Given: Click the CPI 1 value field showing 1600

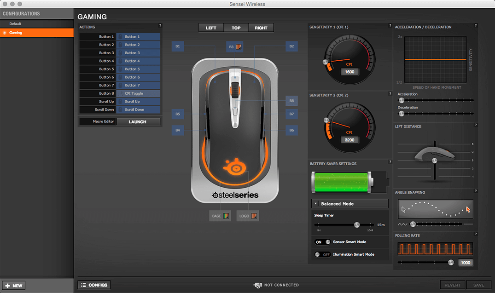Looking at the screenshot, I should click(x=349, y=72).
